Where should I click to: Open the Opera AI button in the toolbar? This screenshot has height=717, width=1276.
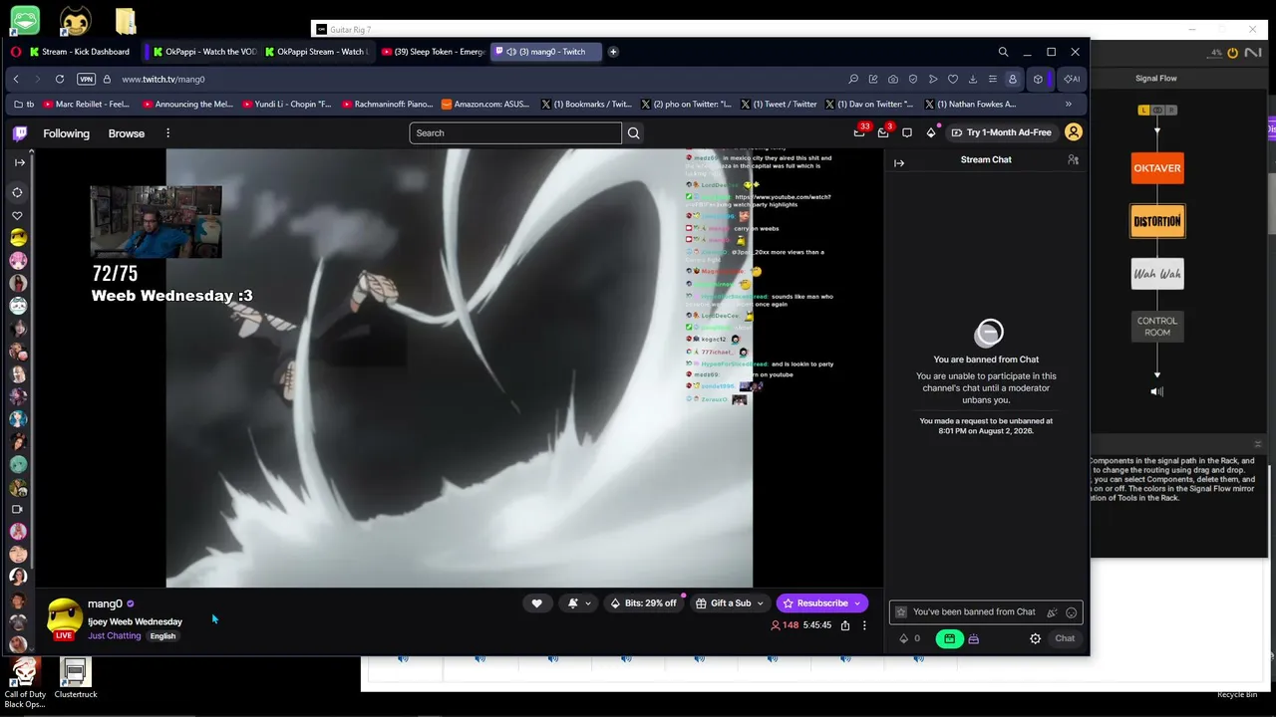tap(1072, 79)
